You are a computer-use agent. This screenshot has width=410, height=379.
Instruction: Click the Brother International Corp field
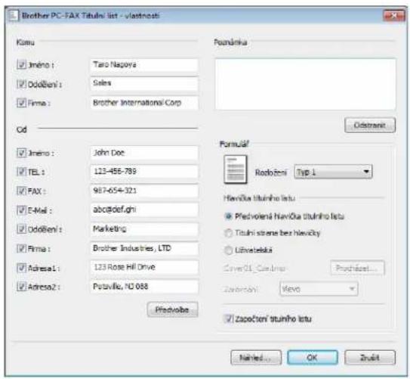pos(144,103)
